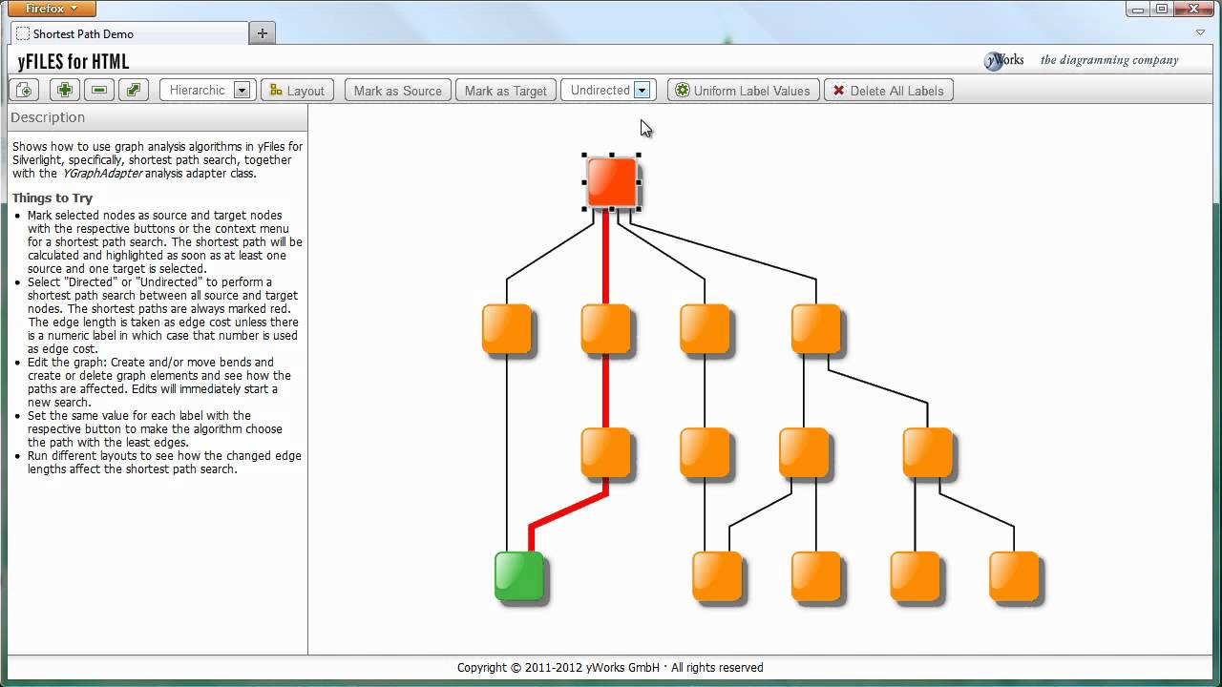The width and height of the screenshot is (1222, 687).
Task: Zoom out with the green minus icon
Action: point(98,90)
